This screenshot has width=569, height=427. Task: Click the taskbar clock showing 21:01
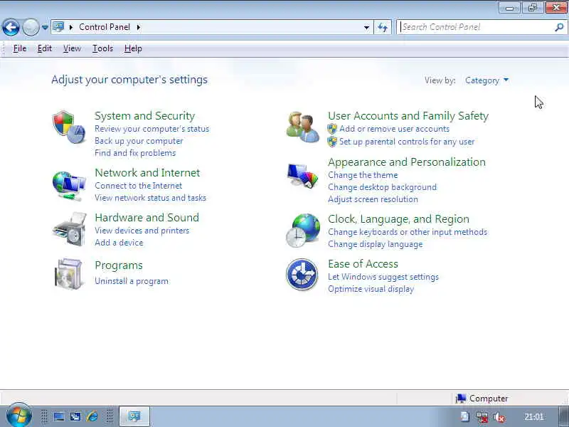pos(534,417)
